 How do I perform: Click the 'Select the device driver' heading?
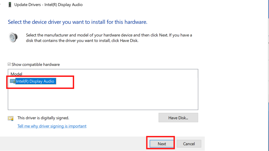click(x=77, y=22)
